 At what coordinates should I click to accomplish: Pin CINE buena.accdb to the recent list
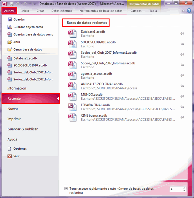click(182, 117)
